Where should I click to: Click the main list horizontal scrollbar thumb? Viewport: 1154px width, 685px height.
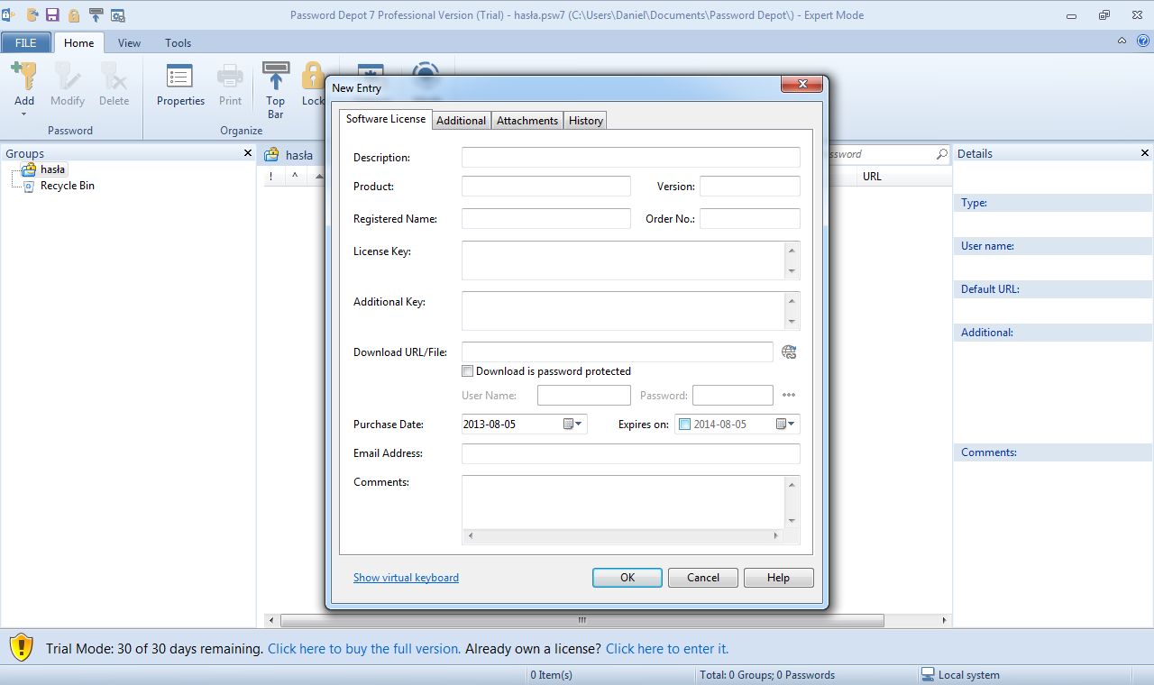pos(582,620)
